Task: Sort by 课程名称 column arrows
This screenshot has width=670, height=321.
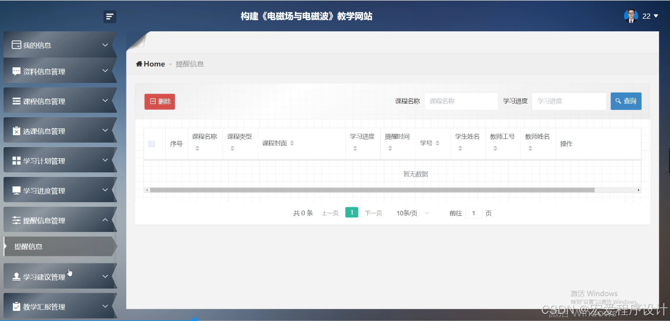Action: [x=197, y=149]
